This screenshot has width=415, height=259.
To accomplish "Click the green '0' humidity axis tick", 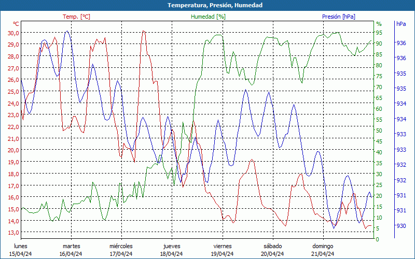I will click(378, 239).
